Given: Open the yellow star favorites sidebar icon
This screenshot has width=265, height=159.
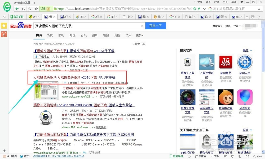Looking at the screenshot, I should [4, 26].
